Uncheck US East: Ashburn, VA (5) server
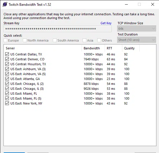This screenshot has width=159, height=153. (x=7, y=74)
